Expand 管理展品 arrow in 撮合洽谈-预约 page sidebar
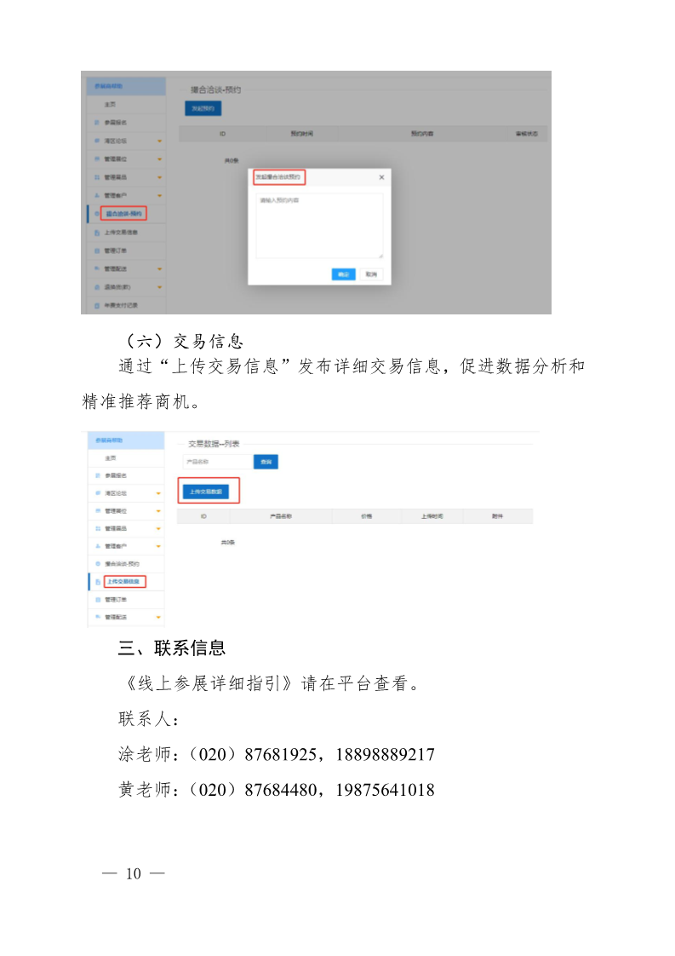 pos(160,178)
